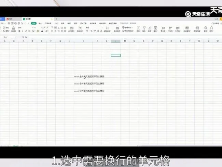Click the ribbon command search box
Screen dimensions: 222x167
[128, 23]
